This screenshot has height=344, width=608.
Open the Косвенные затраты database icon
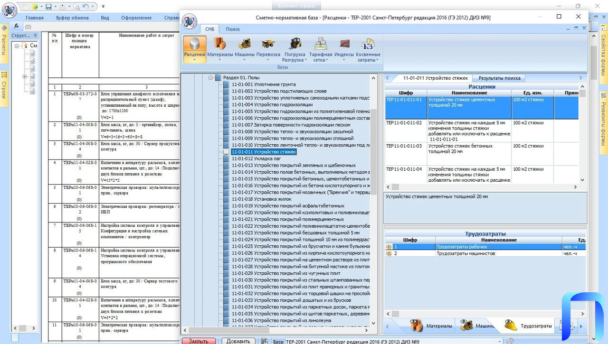(x=368, y=48)
